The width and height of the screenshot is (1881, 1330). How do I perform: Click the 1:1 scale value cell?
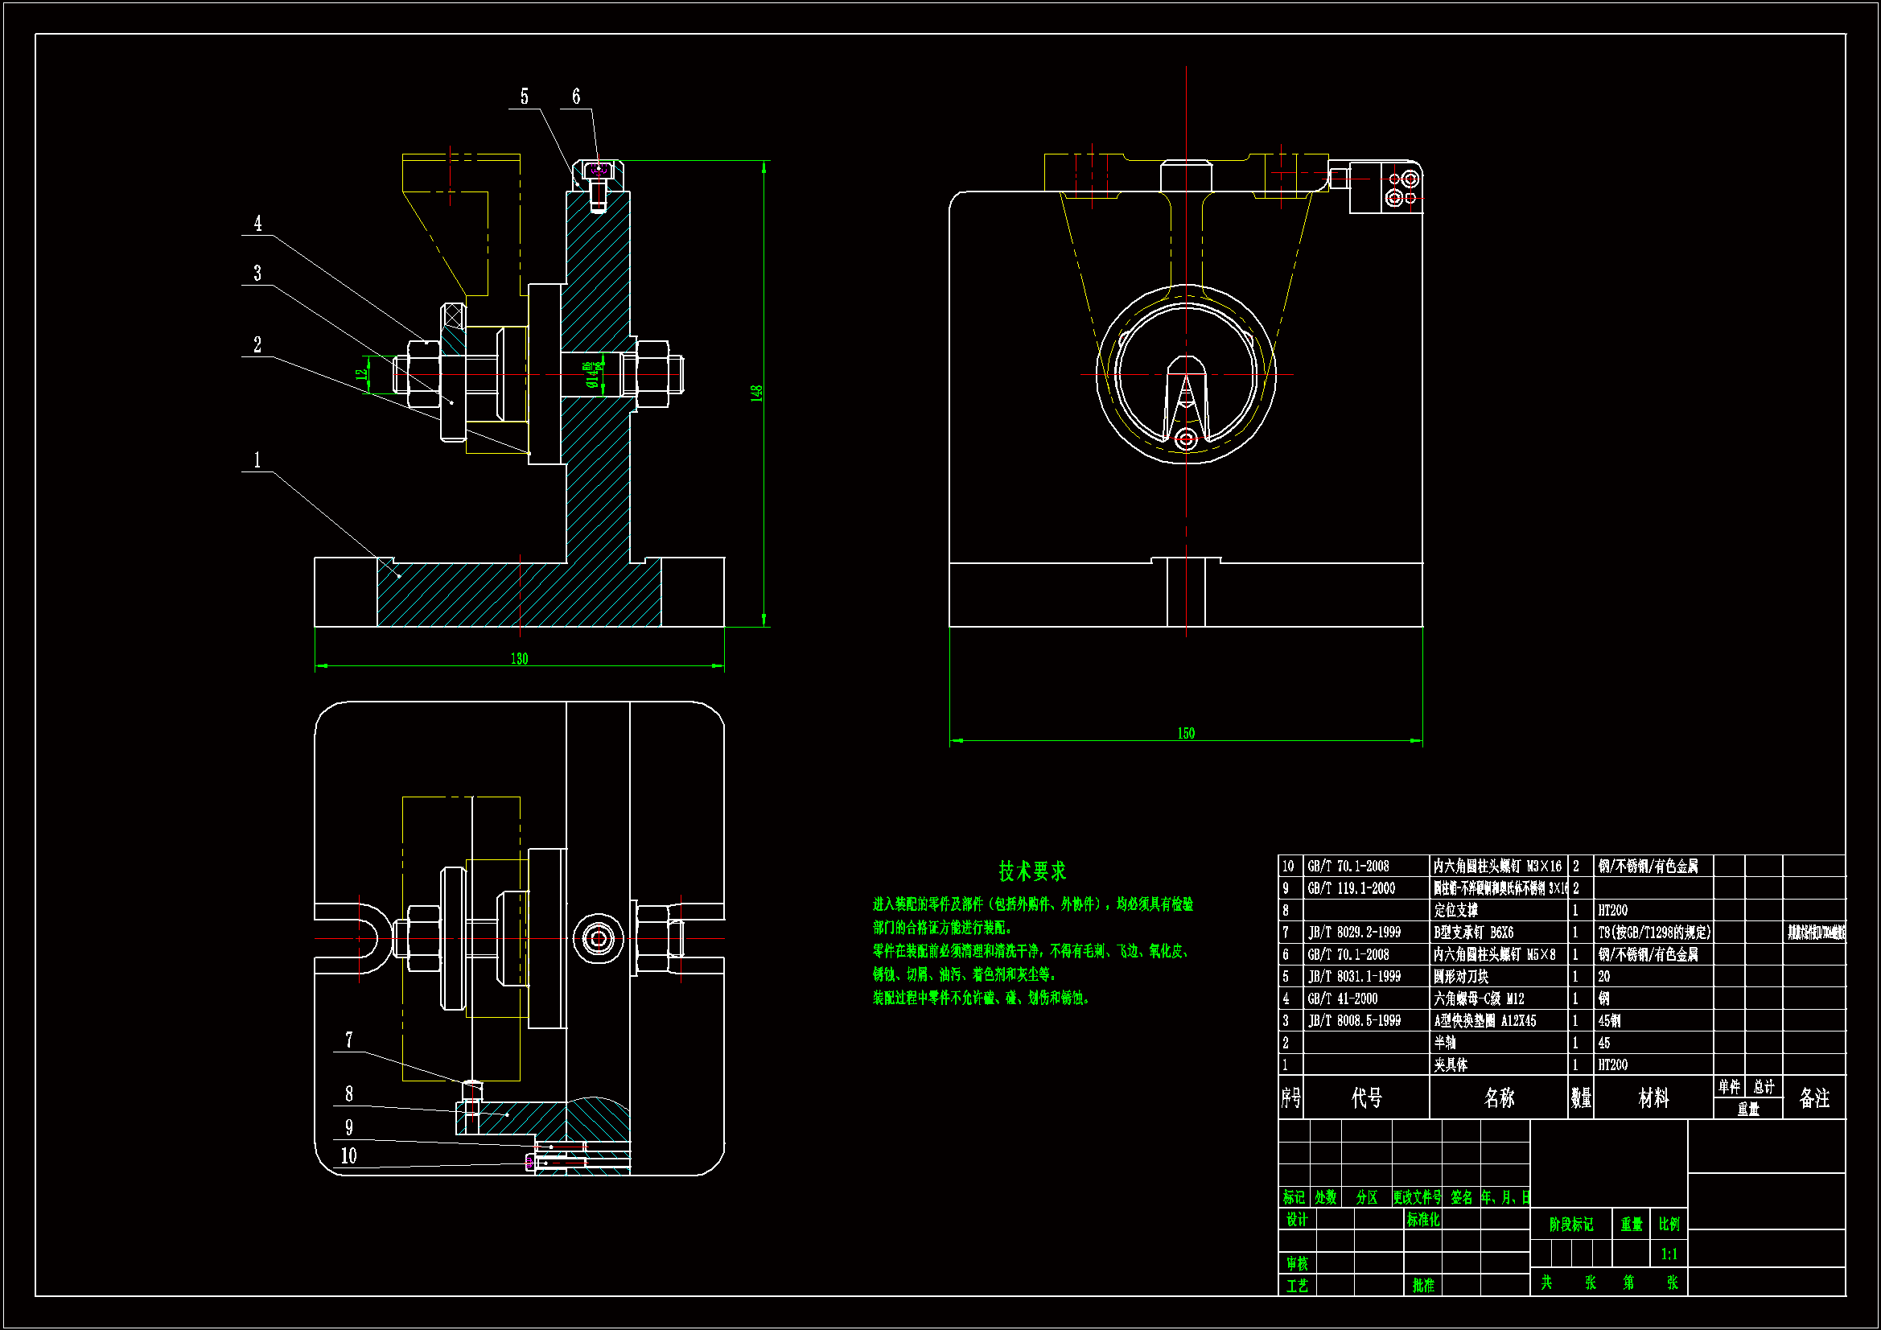[1669, 1254]
